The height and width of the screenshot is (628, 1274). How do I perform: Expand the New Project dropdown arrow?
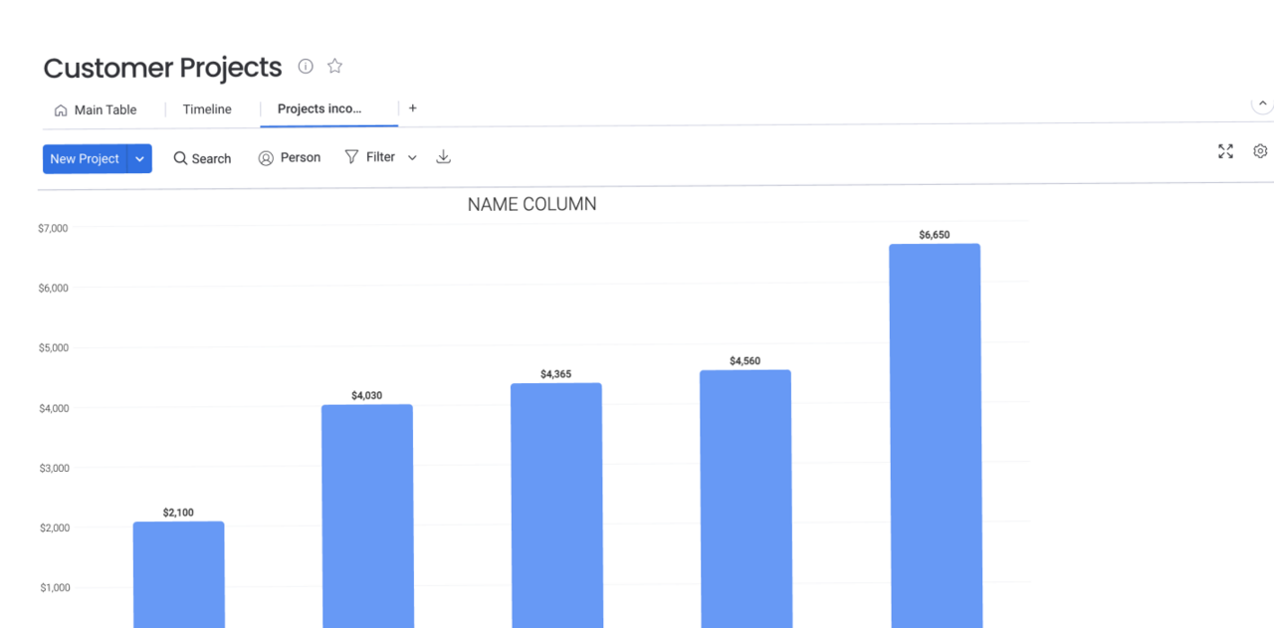click(x=140, y=159)
